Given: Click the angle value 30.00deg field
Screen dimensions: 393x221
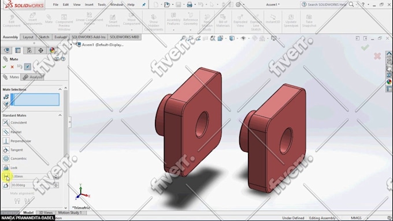Looking at the screenshot, I should [x=32, y=185].
